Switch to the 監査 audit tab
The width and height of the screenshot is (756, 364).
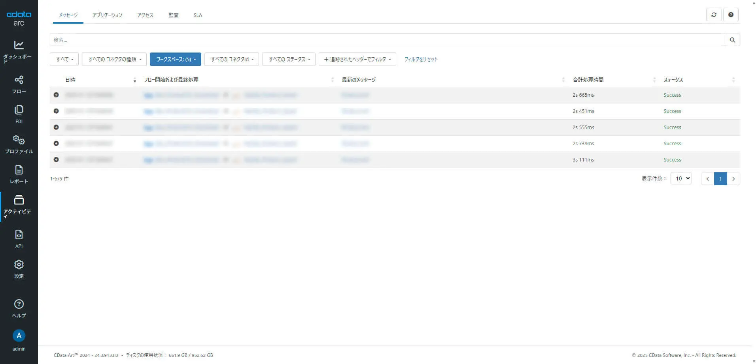pos(174,15)
